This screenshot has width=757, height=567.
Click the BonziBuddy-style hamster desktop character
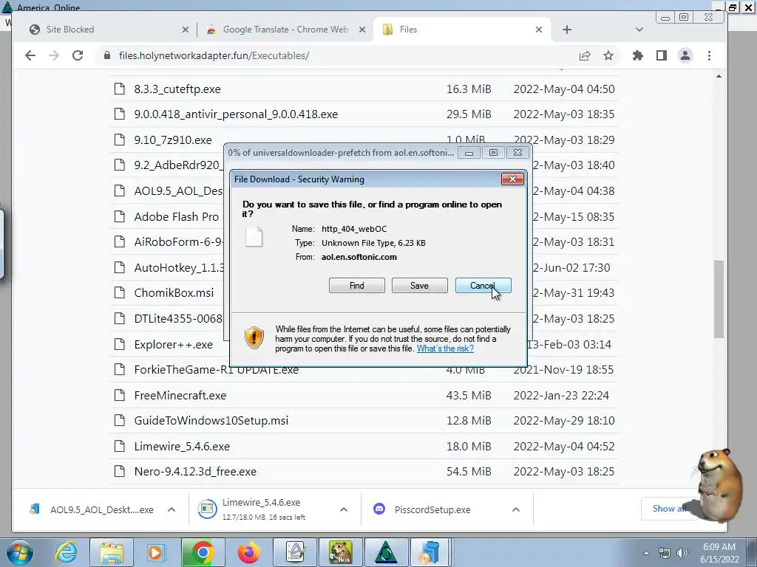point(719,484)
